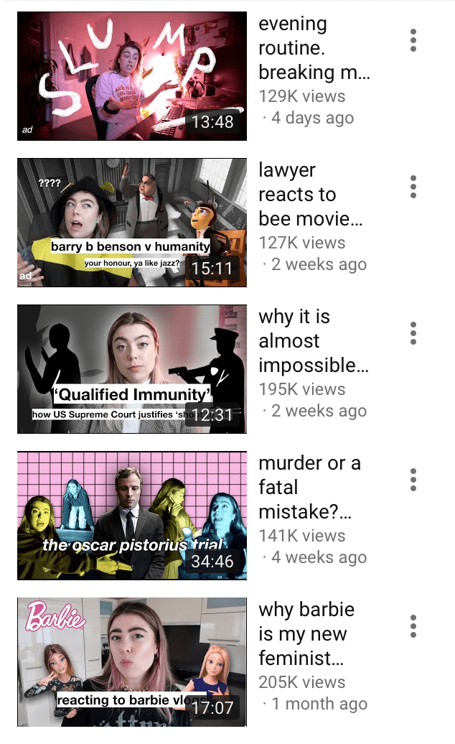Image resolution: width=455 pixels, height=744 pixels.
Task: Open more options for barbie feminist video
Action: point(413,627)
